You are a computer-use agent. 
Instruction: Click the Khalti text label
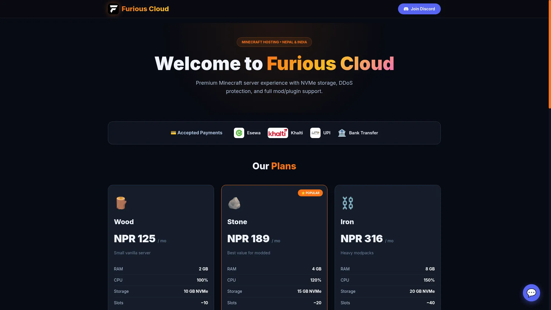297,133
